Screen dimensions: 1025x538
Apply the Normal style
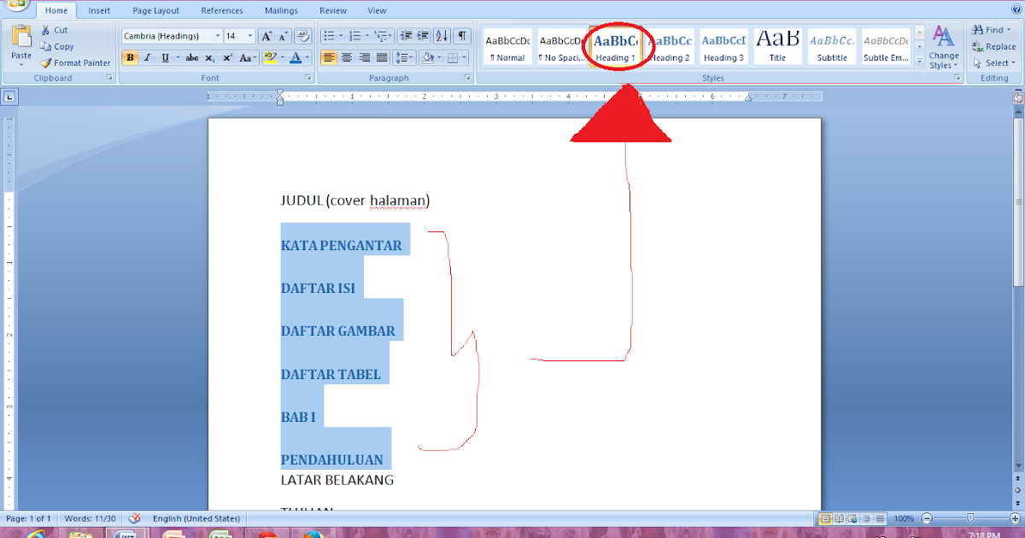507,47
